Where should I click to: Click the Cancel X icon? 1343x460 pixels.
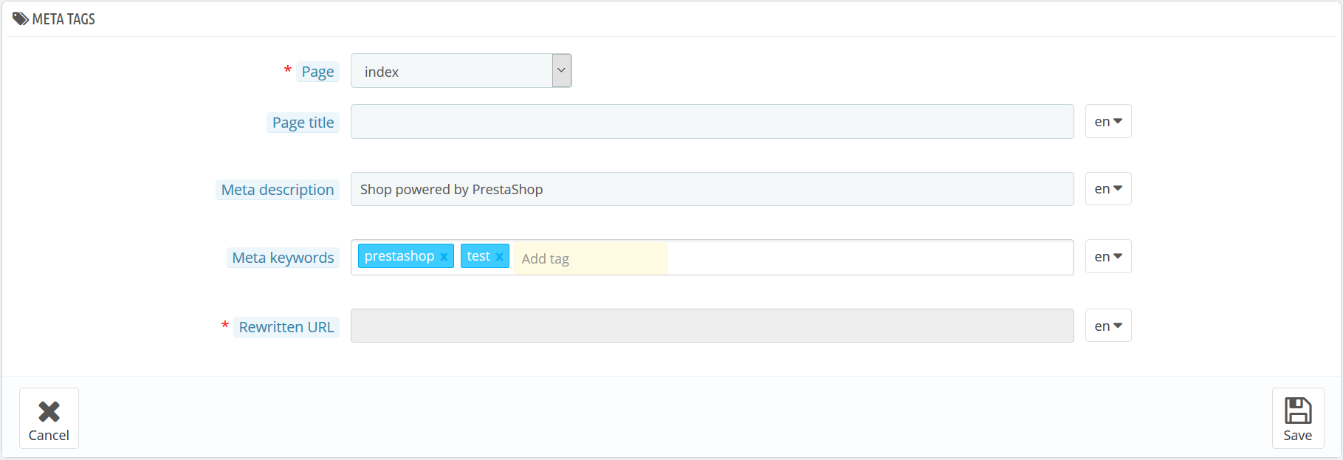pyautogui.click(x=49, y=411)
